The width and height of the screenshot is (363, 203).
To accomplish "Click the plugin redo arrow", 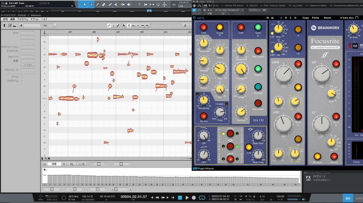I will click(x=272, y=18).
